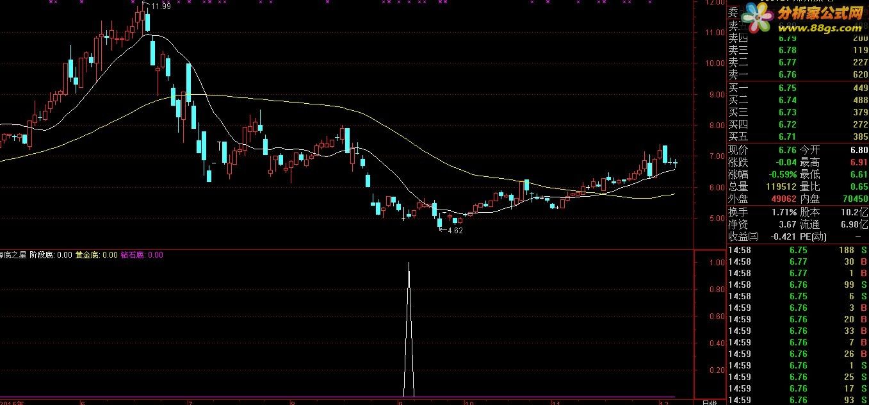Click the 总量 119512 total volume
Image resolution: width=869 pixels, height=405 pixels.
[782, 186]
